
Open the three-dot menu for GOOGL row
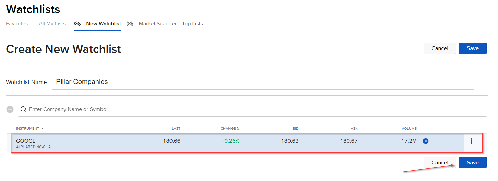tap(471, 141)
